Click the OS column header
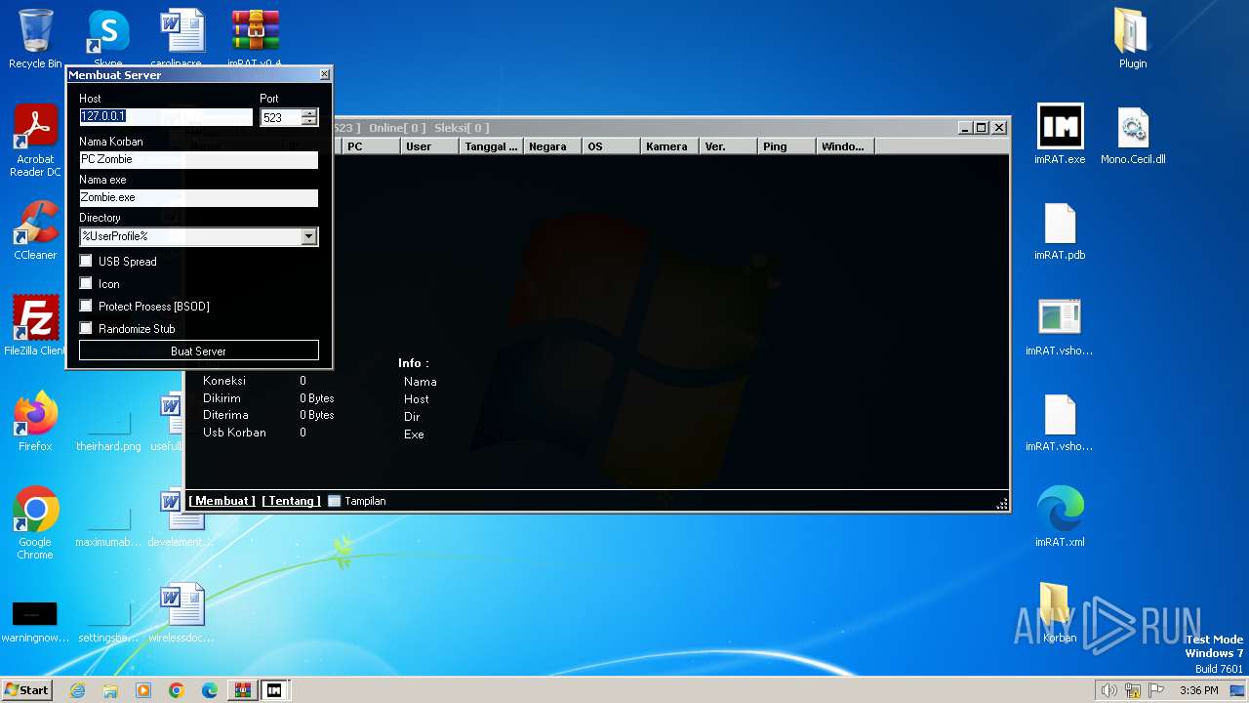This screenshot has height=703, width=1249. pyautogui.click(x=611, y=146)
